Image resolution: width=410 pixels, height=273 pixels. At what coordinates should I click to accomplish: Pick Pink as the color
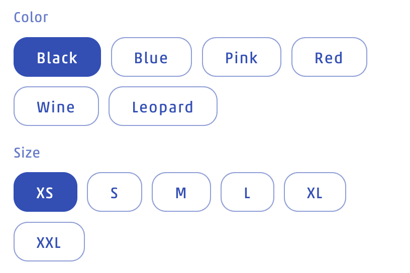(241, 57)
